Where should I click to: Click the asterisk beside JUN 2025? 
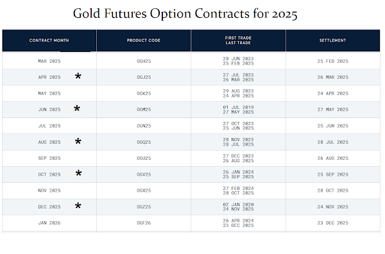tap(77, 108)
